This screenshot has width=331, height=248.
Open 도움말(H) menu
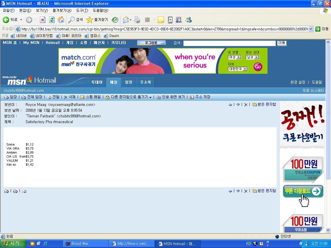[101, 11]
